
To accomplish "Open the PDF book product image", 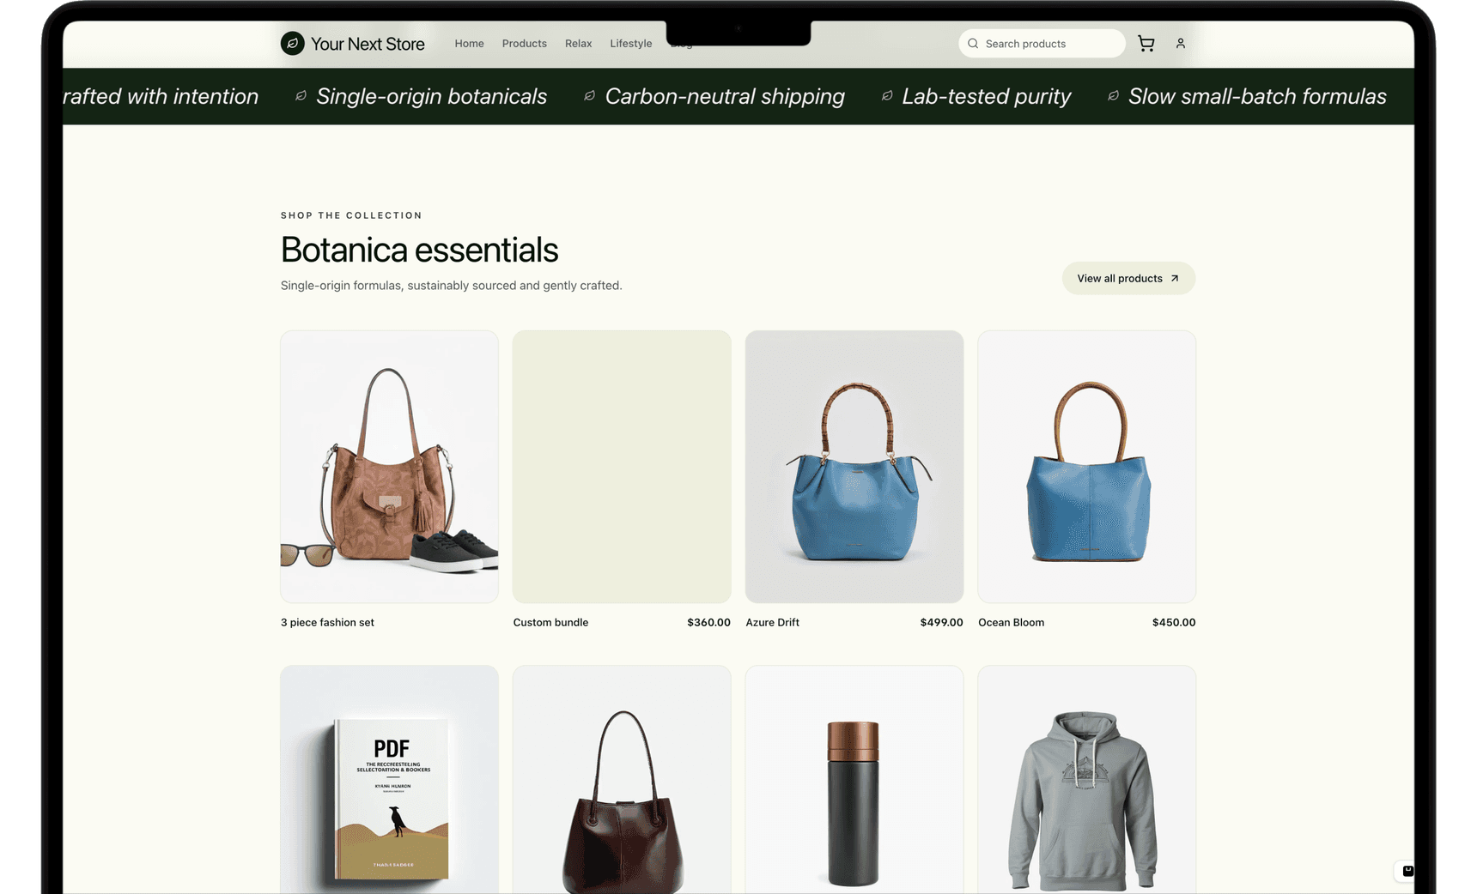I will click(389, 779).
